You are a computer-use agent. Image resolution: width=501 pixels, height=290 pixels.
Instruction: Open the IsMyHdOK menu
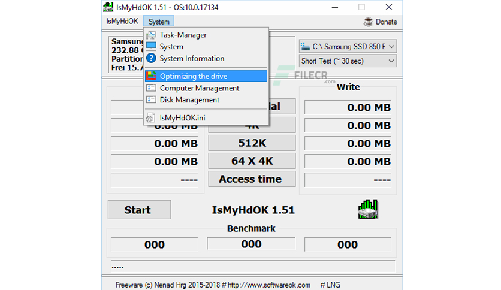122,22
